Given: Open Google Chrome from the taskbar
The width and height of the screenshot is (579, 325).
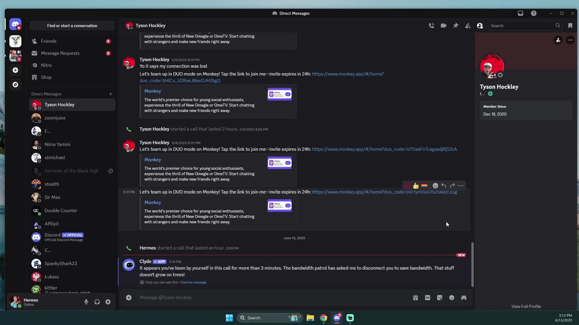Looking at the screenshot, I should pos(323,318).
